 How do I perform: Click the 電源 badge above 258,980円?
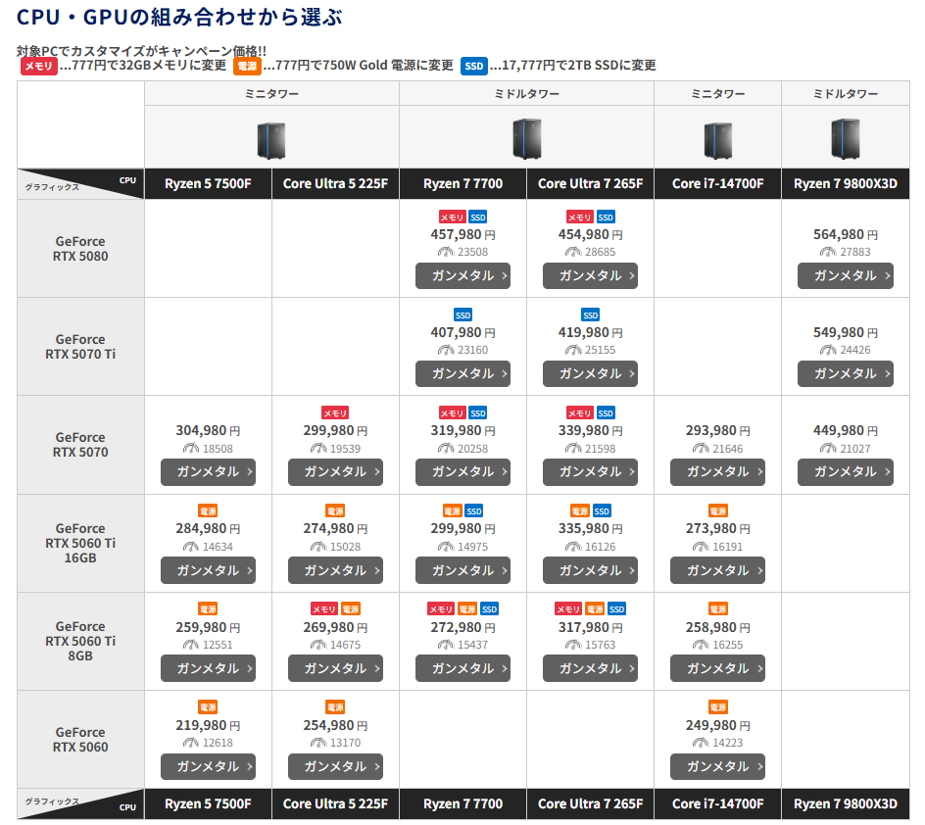tap(718, 608)
